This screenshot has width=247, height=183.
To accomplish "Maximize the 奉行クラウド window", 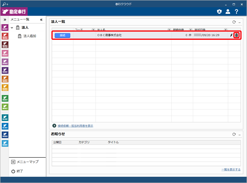I will click(234, 4).
